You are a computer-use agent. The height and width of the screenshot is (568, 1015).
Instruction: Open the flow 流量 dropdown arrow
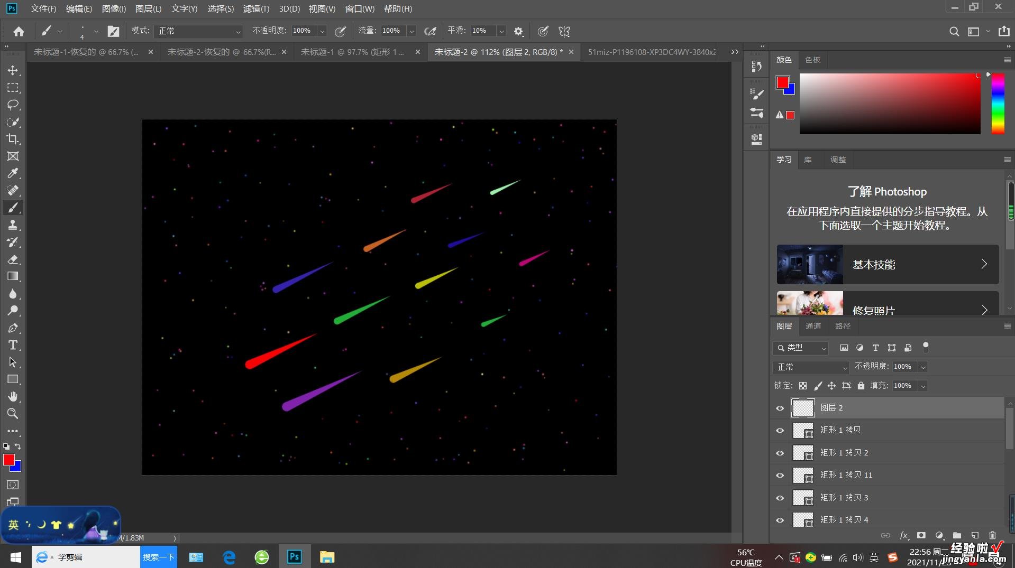pos(412,31)
